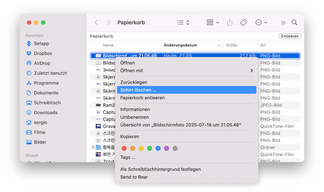324x192 pixels.
Task: Open the Downloads folder in sidebar
Action: point(45,113)
